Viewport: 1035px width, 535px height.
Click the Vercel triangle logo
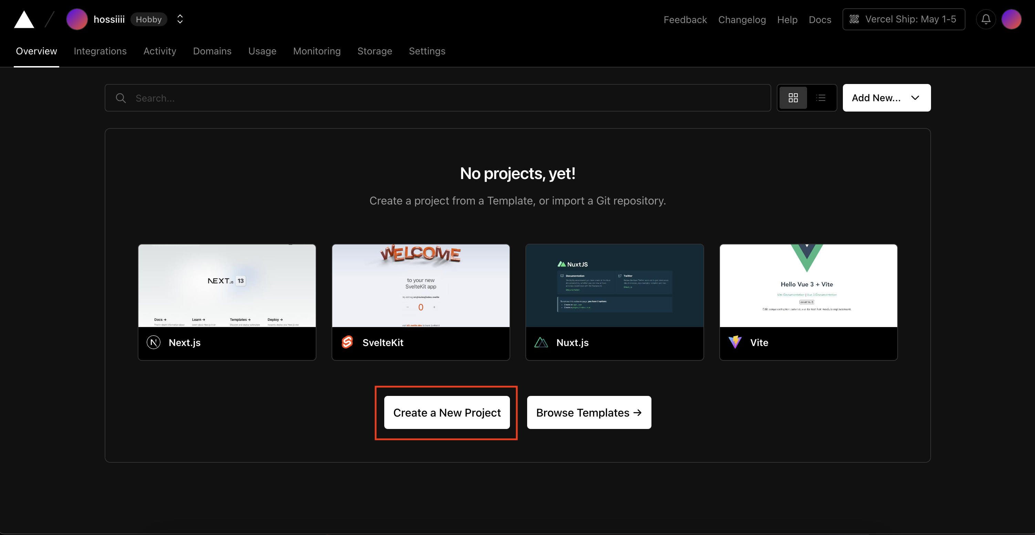coord(24,19)
